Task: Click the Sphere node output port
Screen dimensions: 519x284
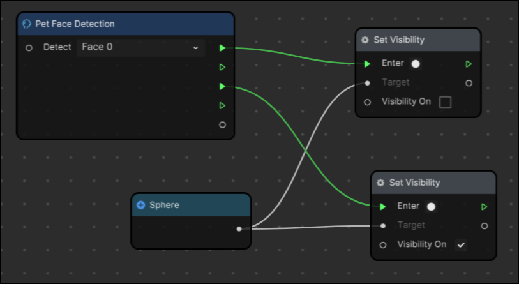Action: tap(239, 228)
